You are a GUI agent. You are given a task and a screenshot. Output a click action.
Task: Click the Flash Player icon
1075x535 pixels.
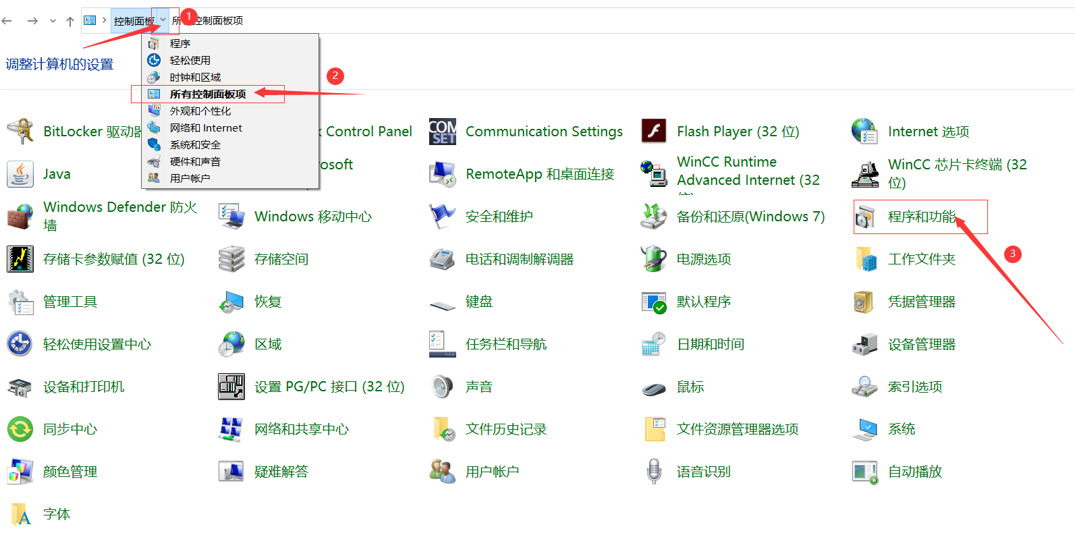point(654,132)
